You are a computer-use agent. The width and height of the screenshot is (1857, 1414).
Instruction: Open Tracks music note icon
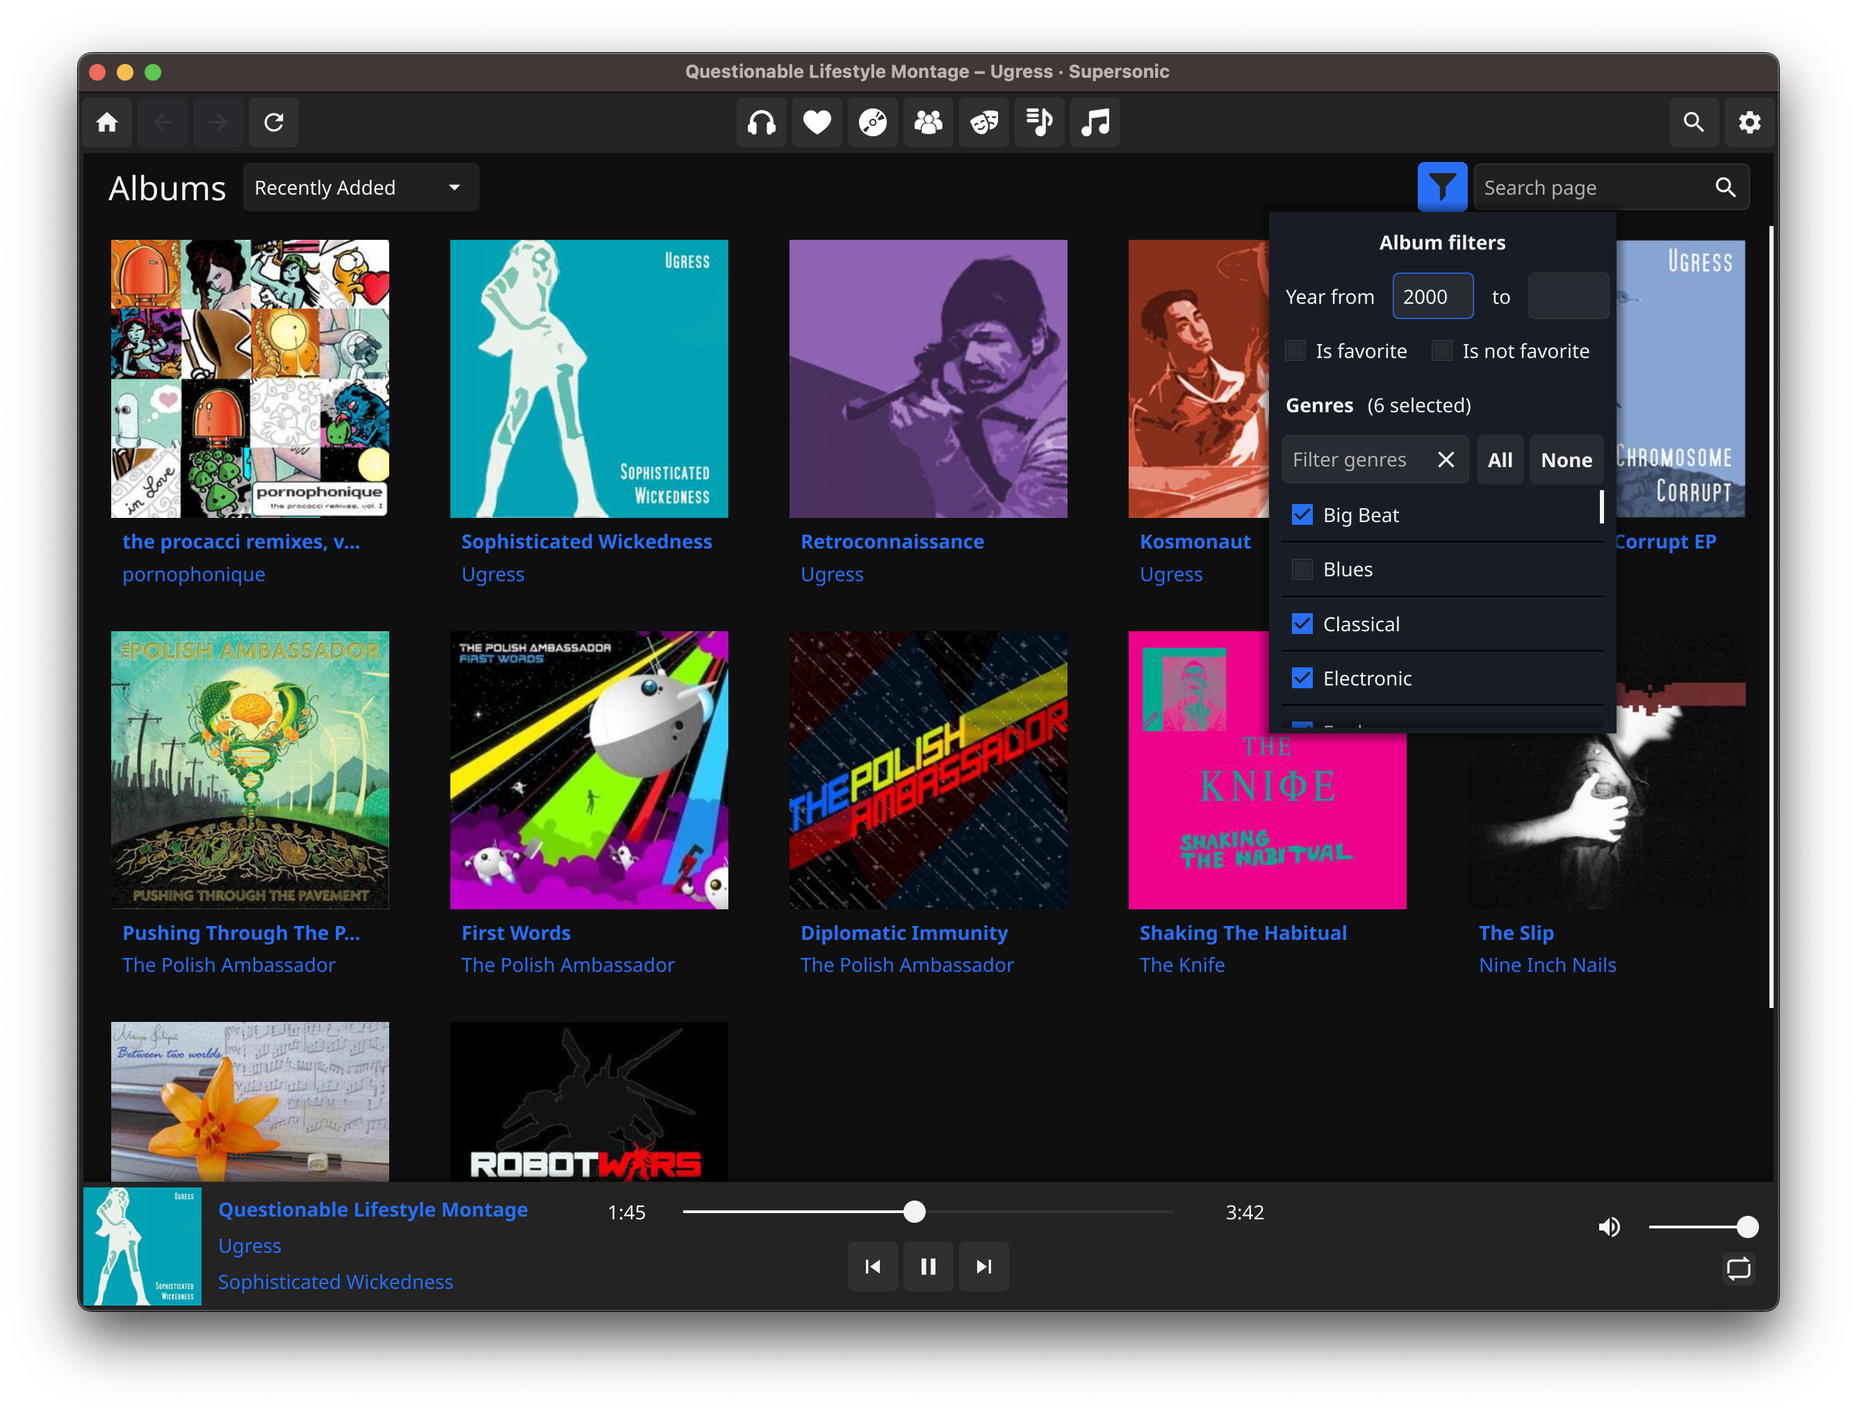tap(1095, 123)
